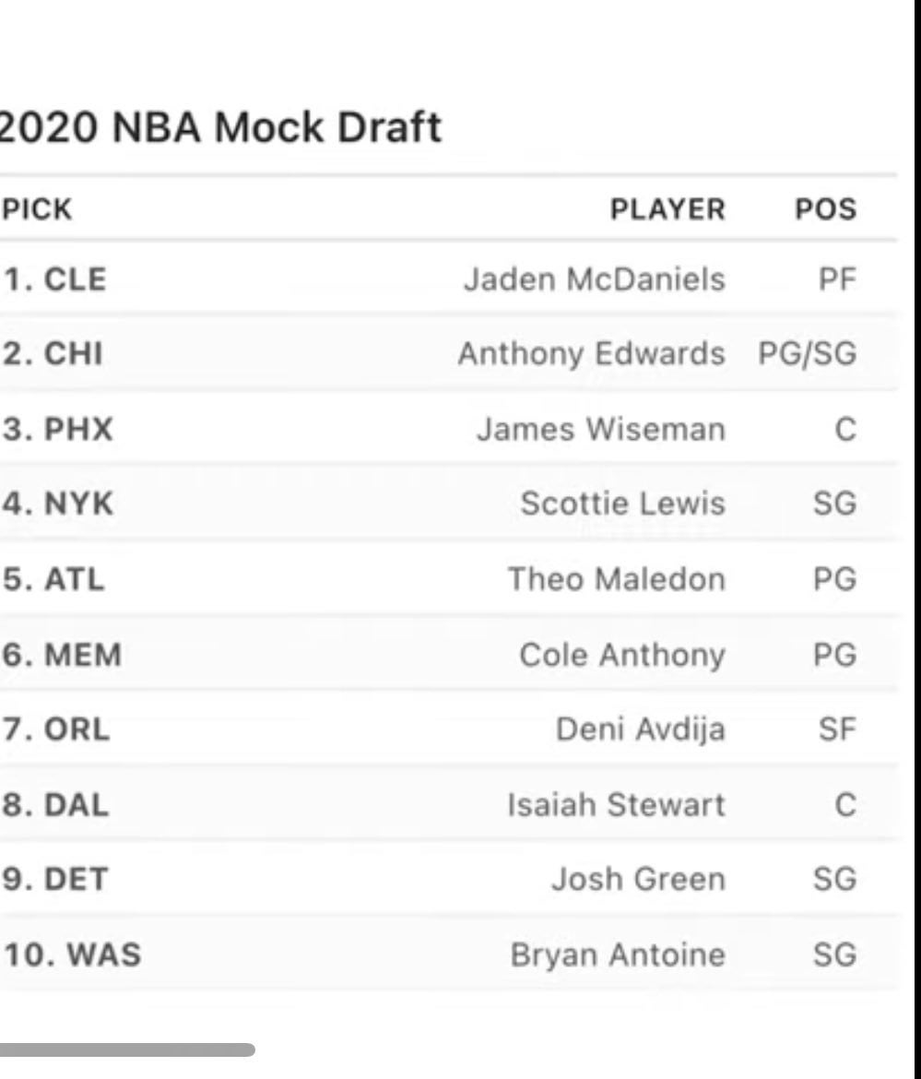Click on James Wiseman's name
The height and width of the screenshot is (1079, 921).
[600, 430]
